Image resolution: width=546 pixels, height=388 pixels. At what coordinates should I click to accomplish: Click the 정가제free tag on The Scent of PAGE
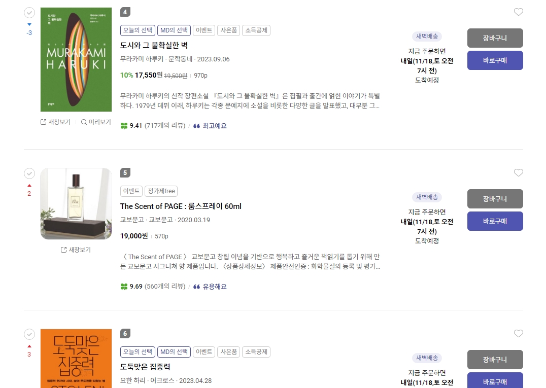tap(161, 191)
